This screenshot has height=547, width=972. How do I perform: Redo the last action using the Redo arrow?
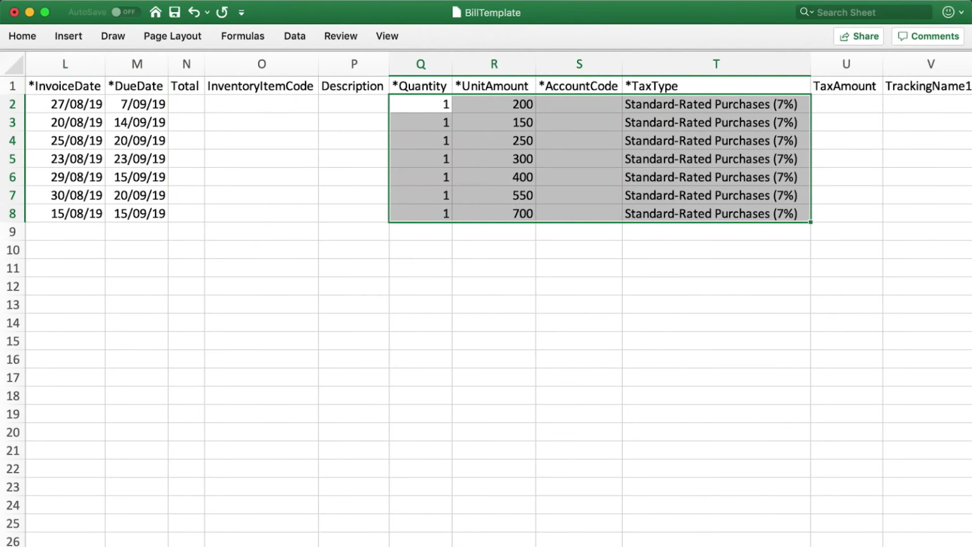pos(221,12)
